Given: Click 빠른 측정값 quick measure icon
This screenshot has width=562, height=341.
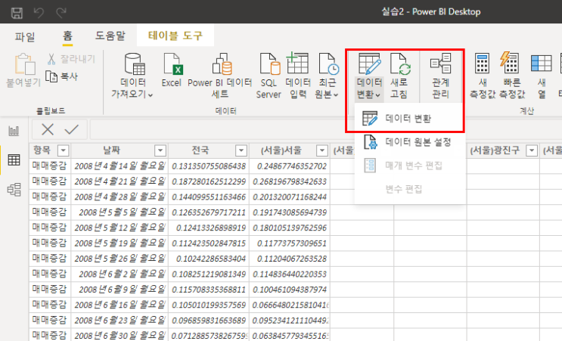Looking at the screenshot, I should [x=510, y=62].
